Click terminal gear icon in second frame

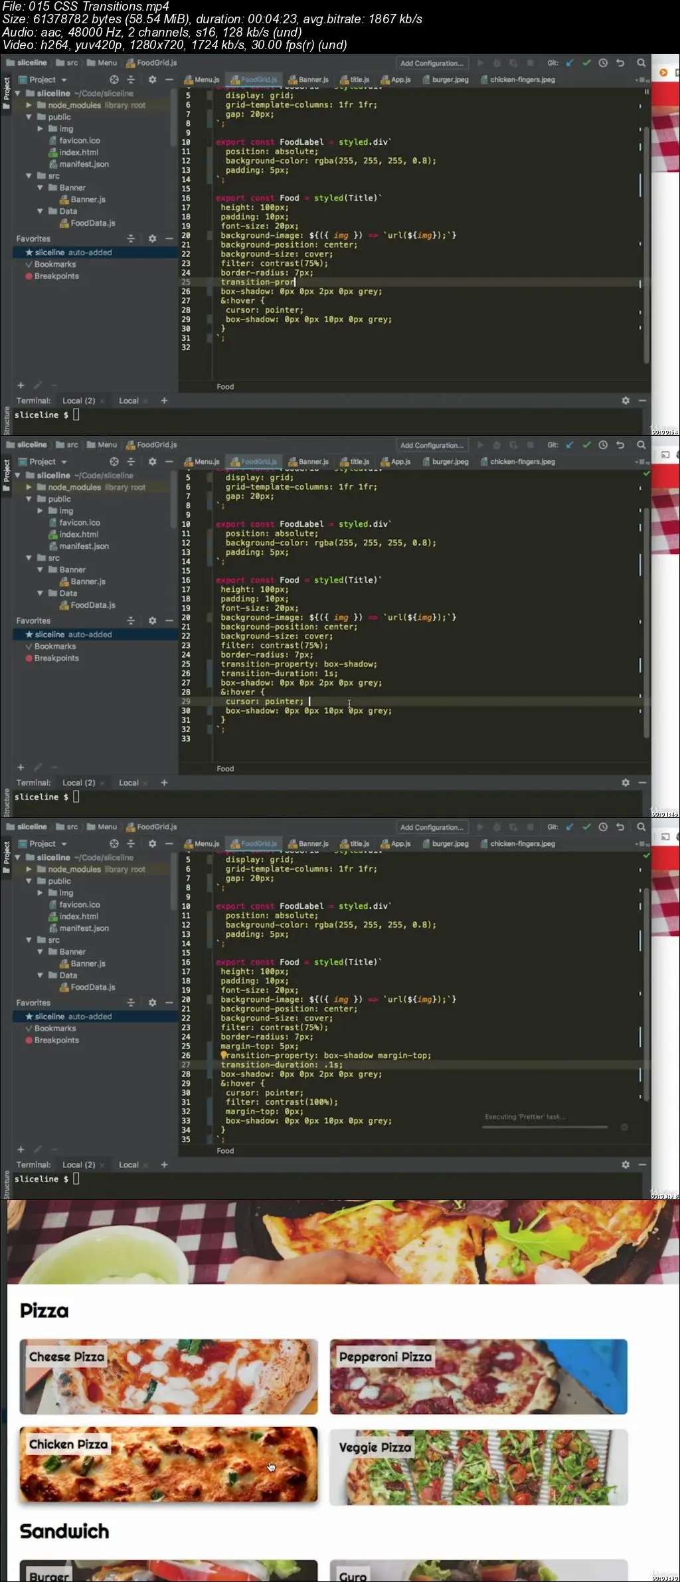pos(626,783)
